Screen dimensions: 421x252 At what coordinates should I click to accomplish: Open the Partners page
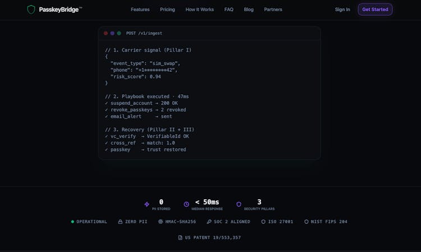coord(273,10)
